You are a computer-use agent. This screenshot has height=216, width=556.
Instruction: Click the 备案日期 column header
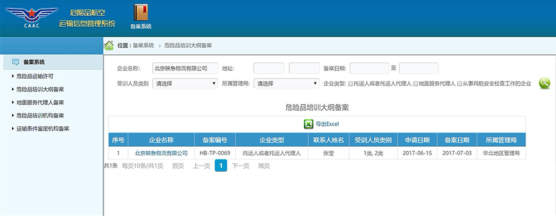457,140
